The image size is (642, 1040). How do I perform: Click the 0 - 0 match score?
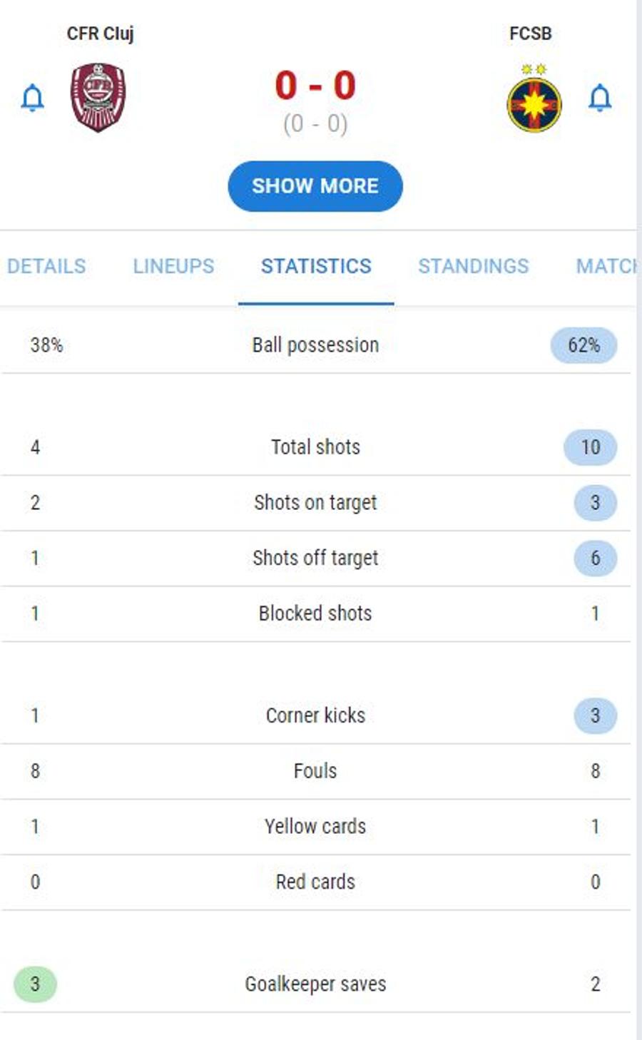(315, 86)
